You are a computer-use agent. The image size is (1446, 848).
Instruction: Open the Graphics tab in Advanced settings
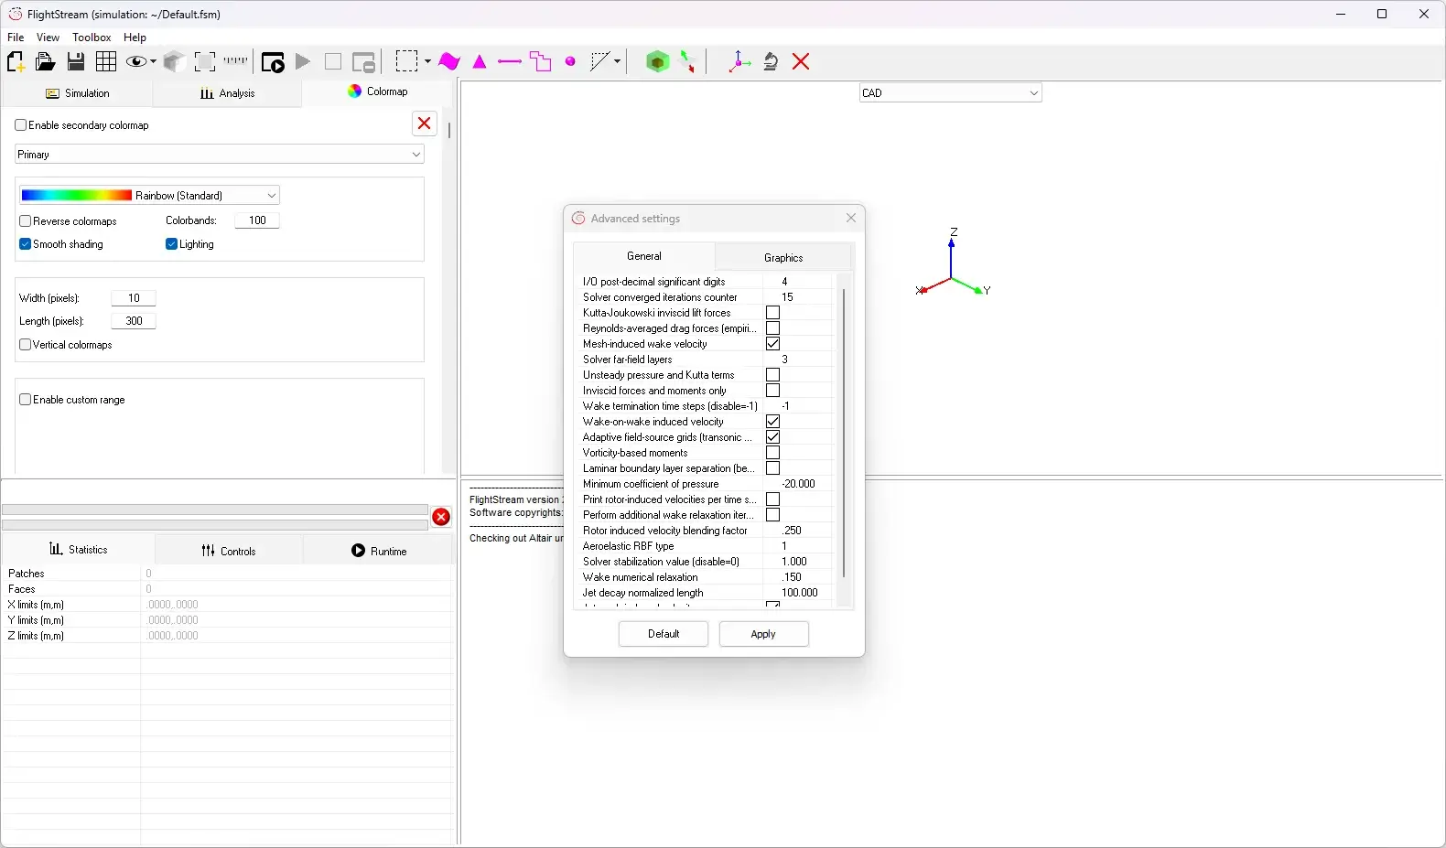point(783,258)
